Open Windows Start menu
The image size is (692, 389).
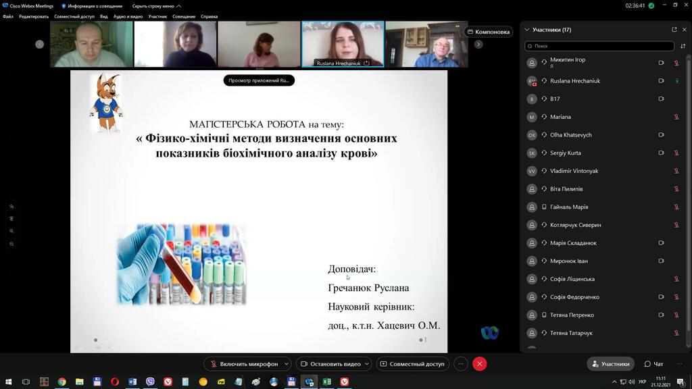pyautogui.click(x=8, y=382)
